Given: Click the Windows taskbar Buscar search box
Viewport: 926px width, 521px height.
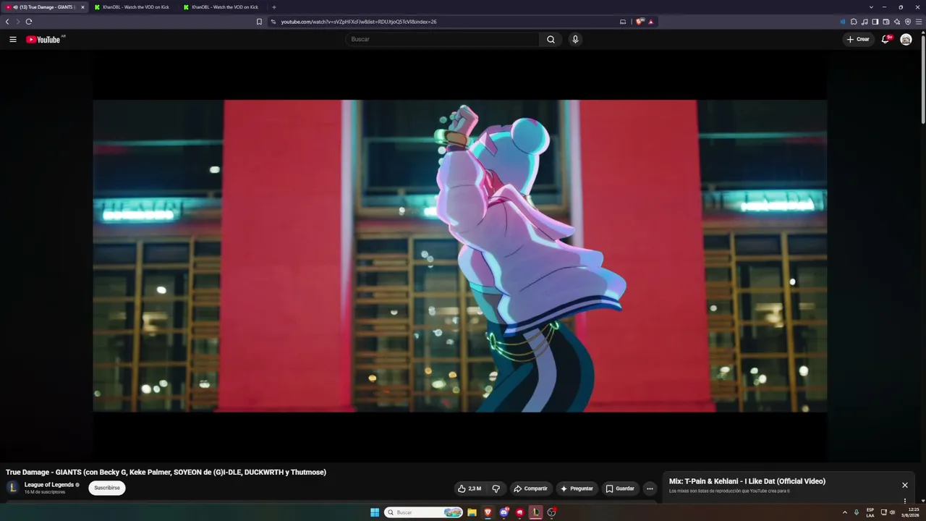Looking at the screenshot, I should [423, 512].
